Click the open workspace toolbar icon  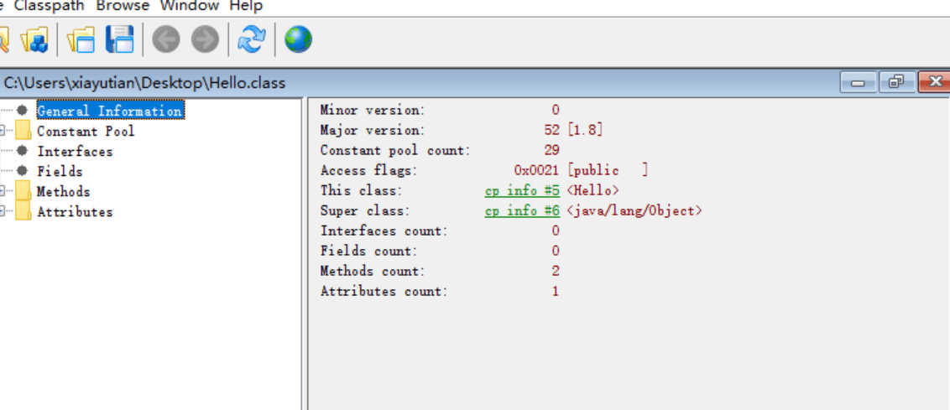click(82, 39)
